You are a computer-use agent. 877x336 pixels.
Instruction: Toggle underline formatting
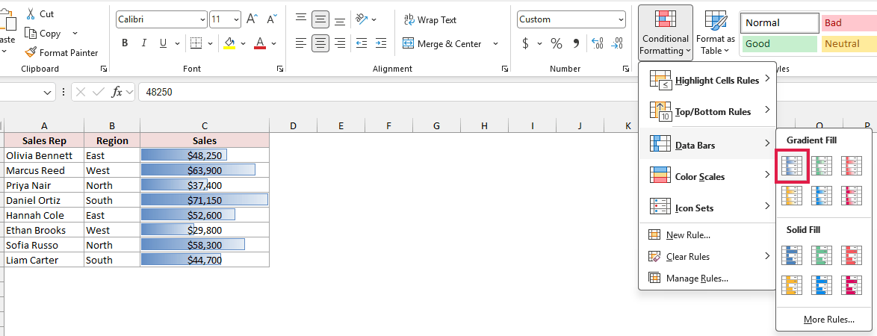pos(164,43)
